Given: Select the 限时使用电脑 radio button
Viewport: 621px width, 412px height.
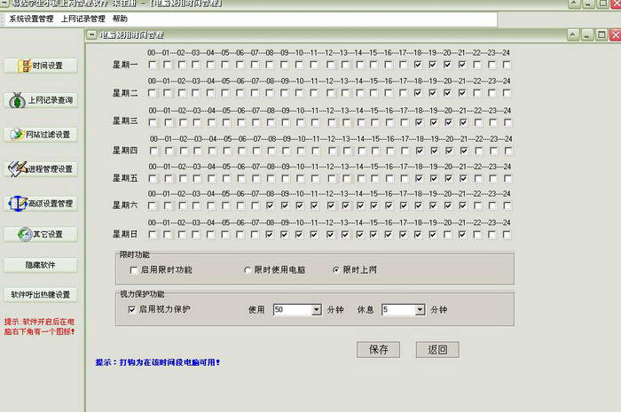Looking at the screenshot, I should (x=248, y=269).
